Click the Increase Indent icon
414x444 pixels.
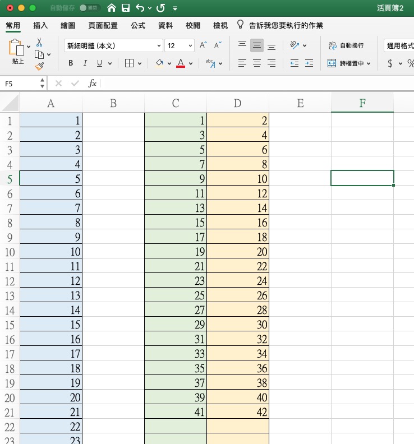coord(309,63)
